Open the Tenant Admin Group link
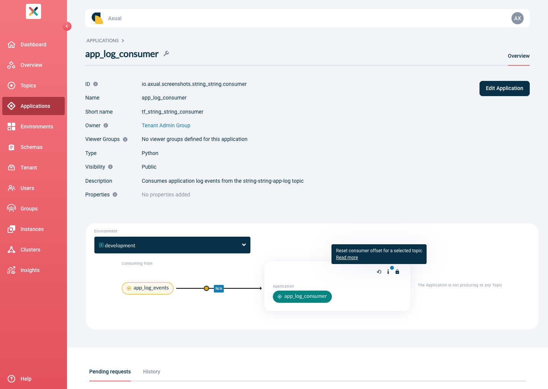 point(166,125)
